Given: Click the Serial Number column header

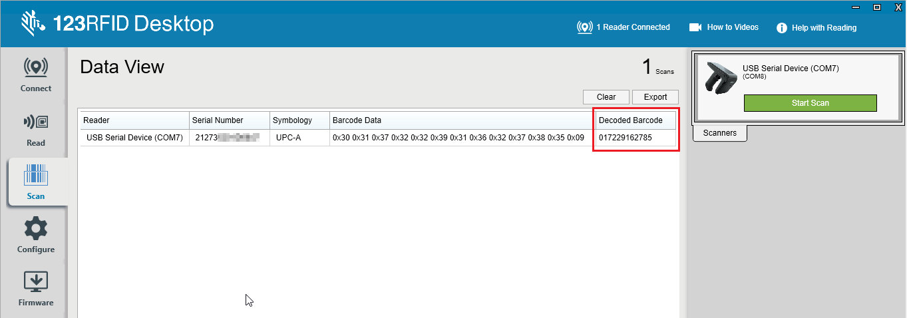Looking at the screenshot, I should 229,120.
